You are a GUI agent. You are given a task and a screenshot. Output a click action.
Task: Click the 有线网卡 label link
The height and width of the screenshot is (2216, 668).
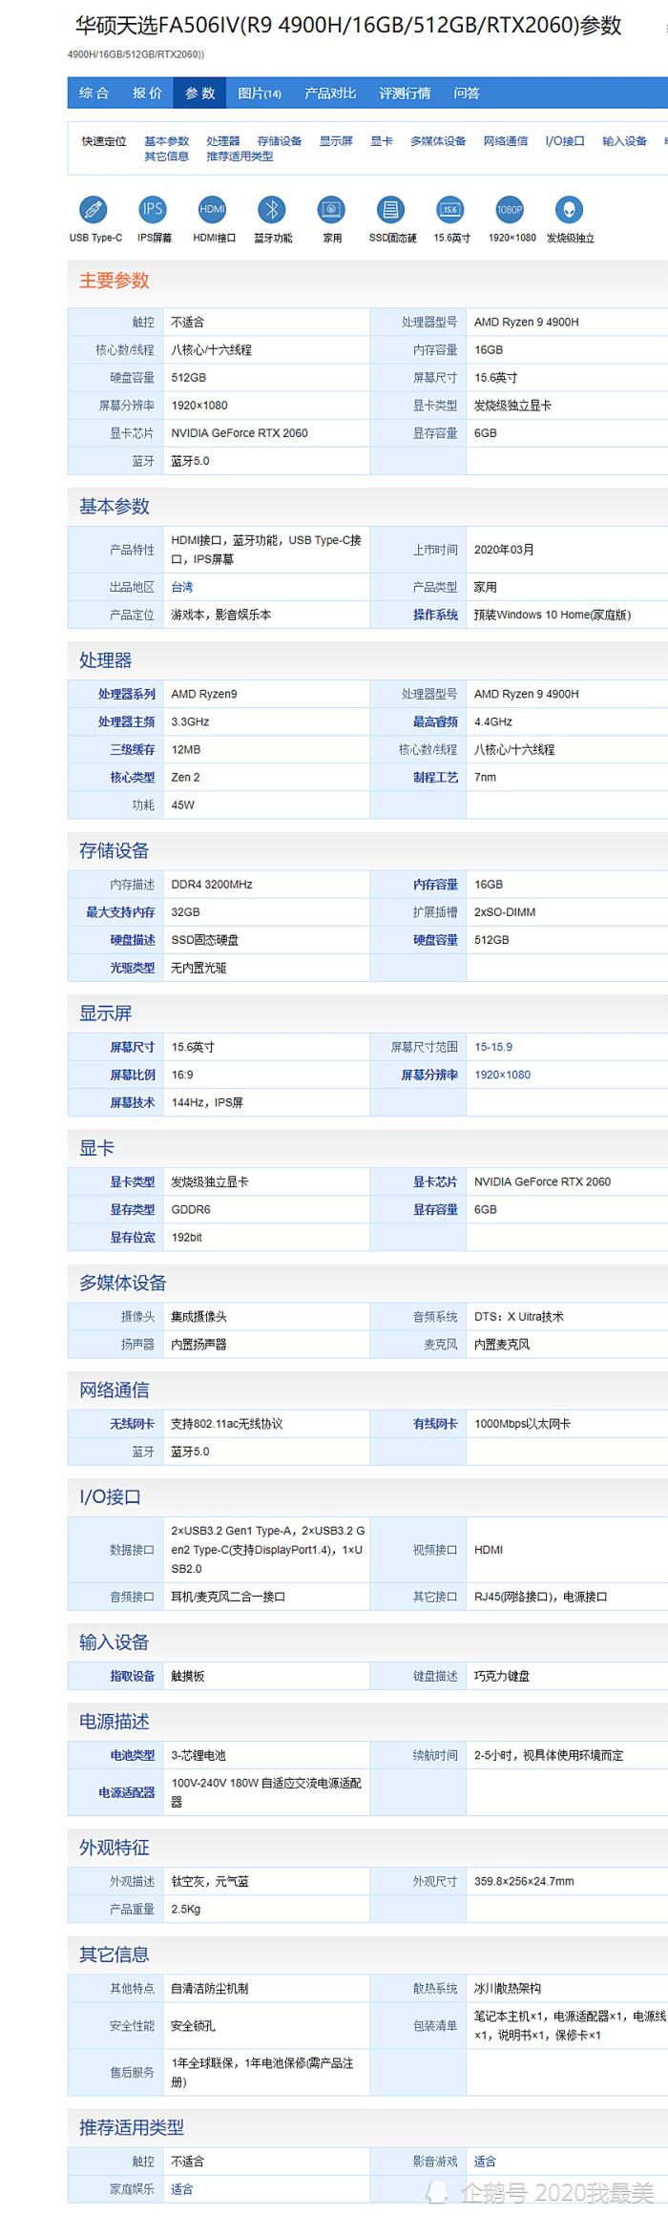[x=435, y=1424]
